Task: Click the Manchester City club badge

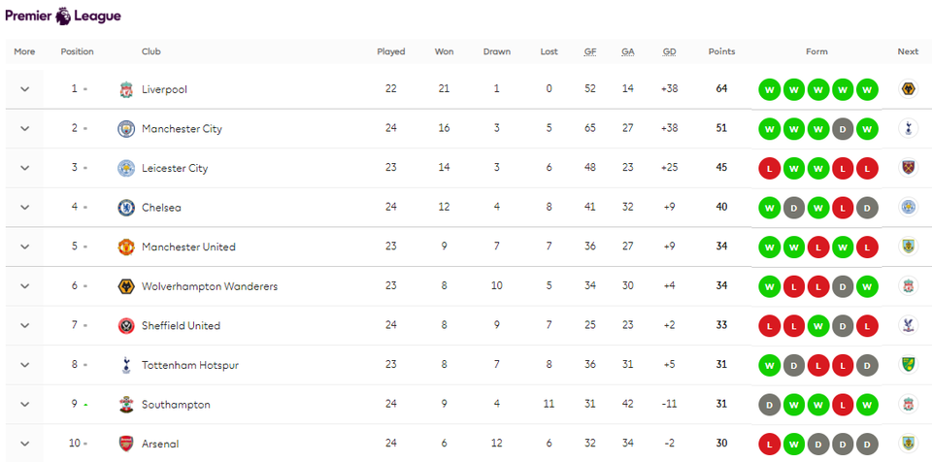Action: [x=126, y=128]
